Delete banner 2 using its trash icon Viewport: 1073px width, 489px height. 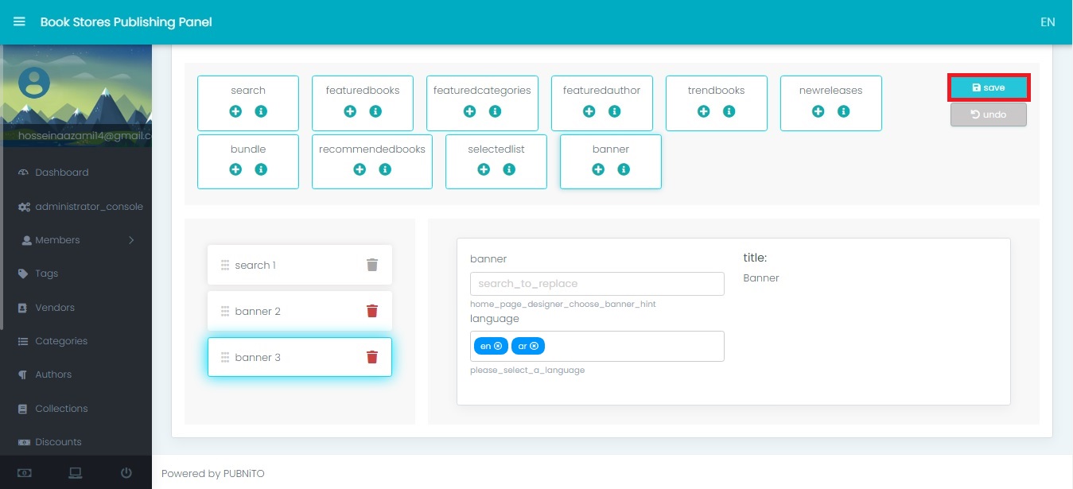[371, 311]
